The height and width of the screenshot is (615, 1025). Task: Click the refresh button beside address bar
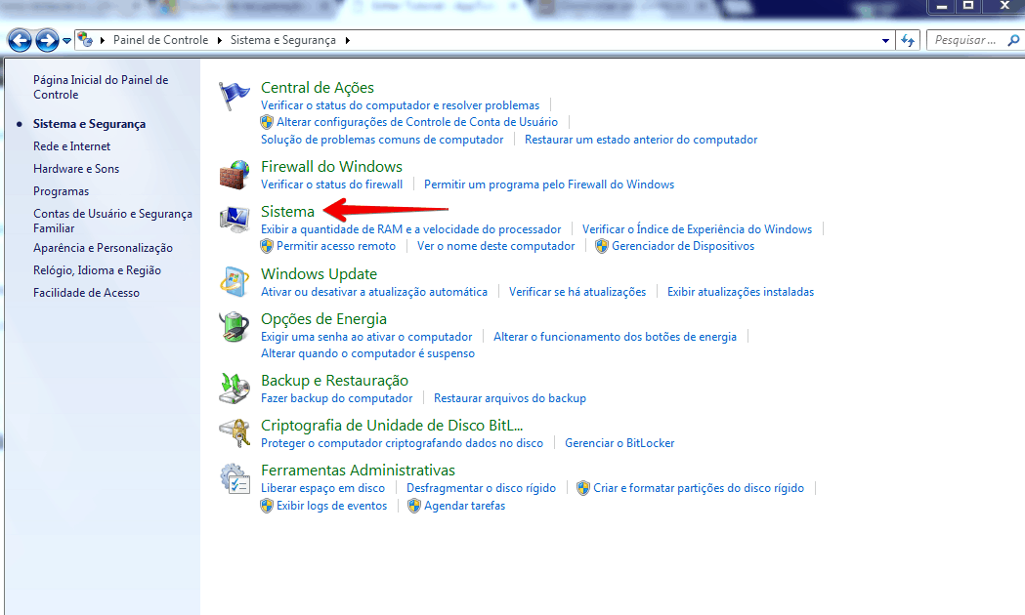pyautogui.click(x=908, y=40)
